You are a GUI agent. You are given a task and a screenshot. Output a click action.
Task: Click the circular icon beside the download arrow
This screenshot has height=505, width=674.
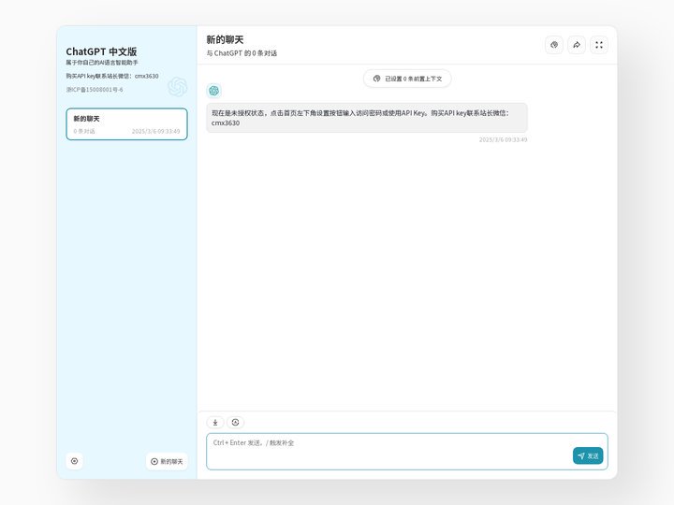click(235, 422)
